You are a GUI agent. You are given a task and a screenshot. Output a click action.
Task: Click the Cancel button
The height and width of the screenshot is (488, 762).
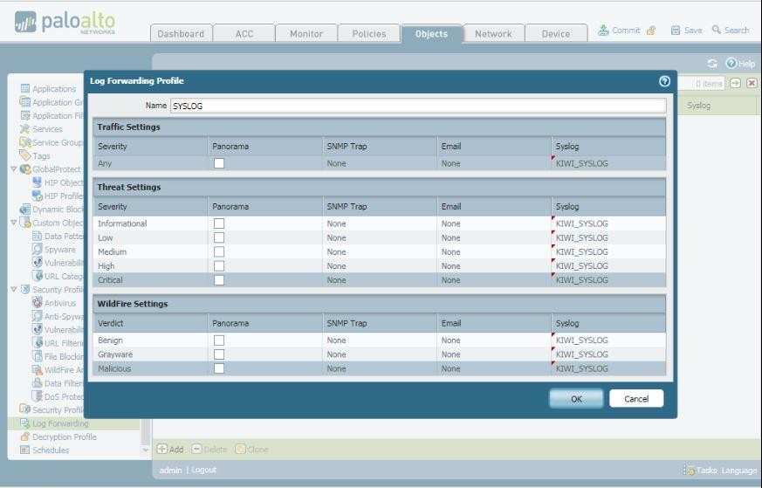click(x=636, y=399)
